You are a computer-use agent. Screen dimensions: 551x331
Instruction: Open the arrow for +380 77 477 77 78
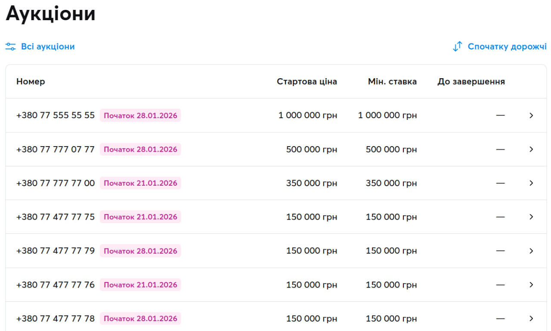(531, 319)
